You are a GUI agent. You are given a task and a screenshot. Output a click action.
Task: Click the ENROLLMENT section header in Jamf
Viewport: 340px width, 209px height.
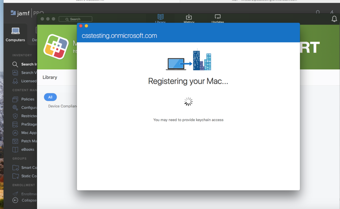23,185
